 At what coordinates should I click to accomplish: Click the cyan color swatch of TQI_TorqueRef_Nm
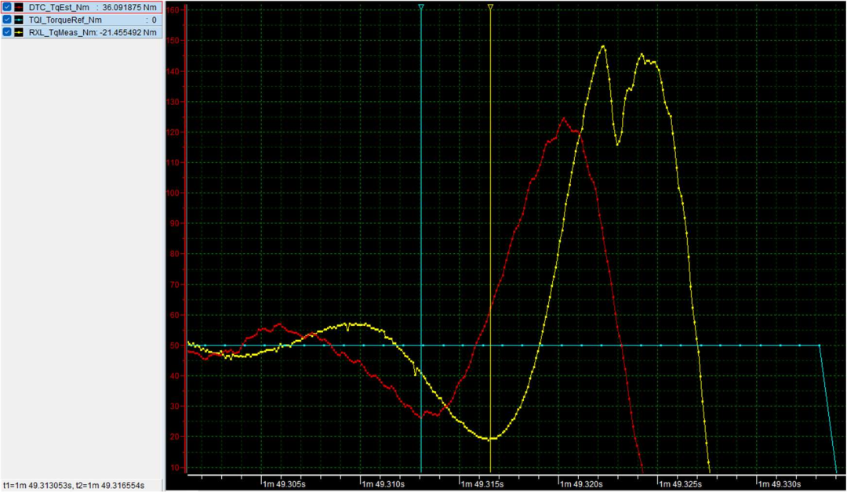coord(19,20)
